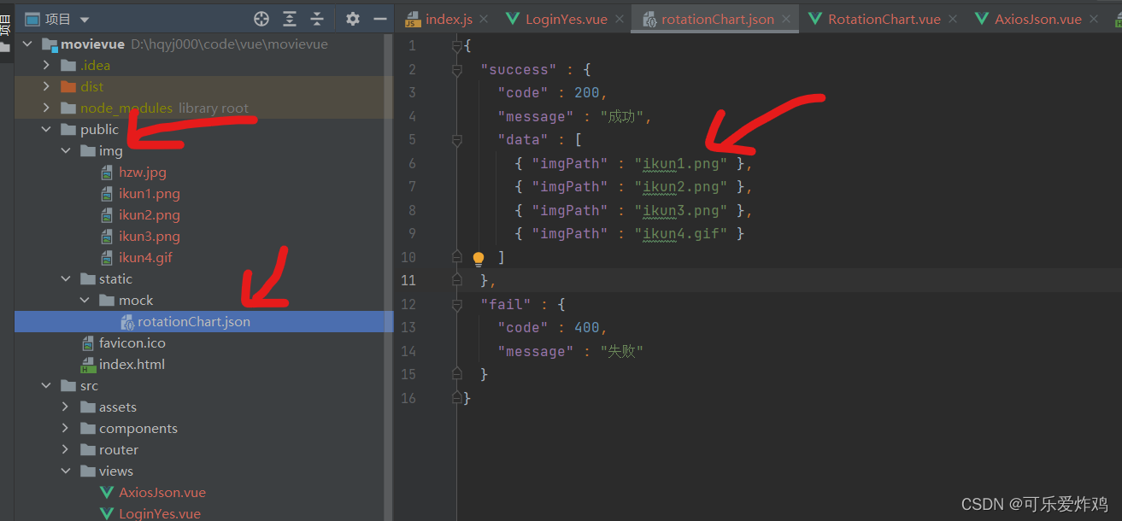Collapse the public folder
Image resolution: width=1122 pixels, height=521 pixels.
46,129
